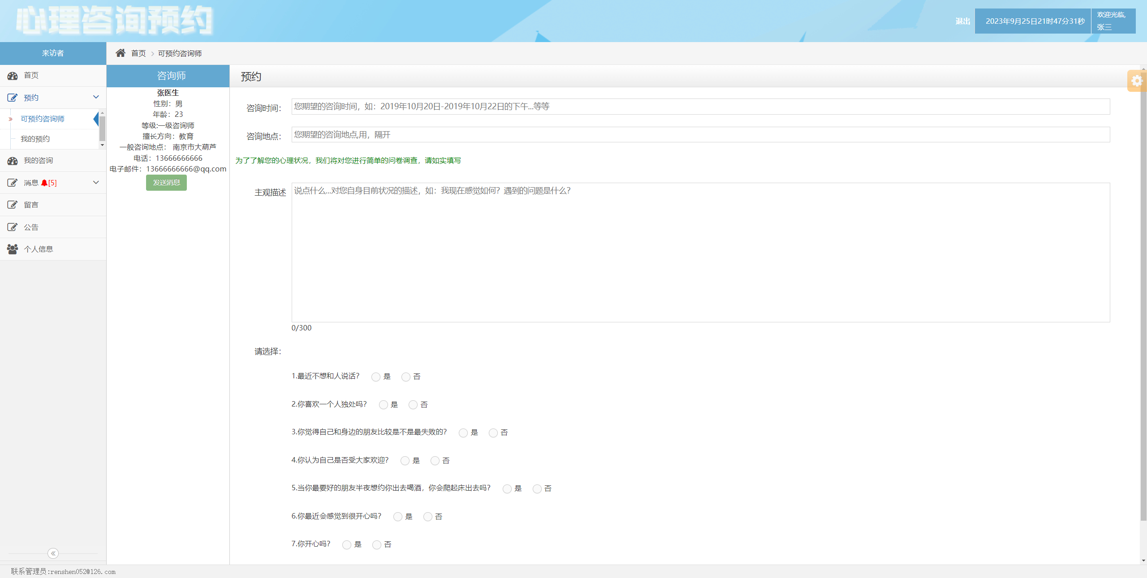Select 是 for question 1
1147x578 pixels.
(376, 377)
